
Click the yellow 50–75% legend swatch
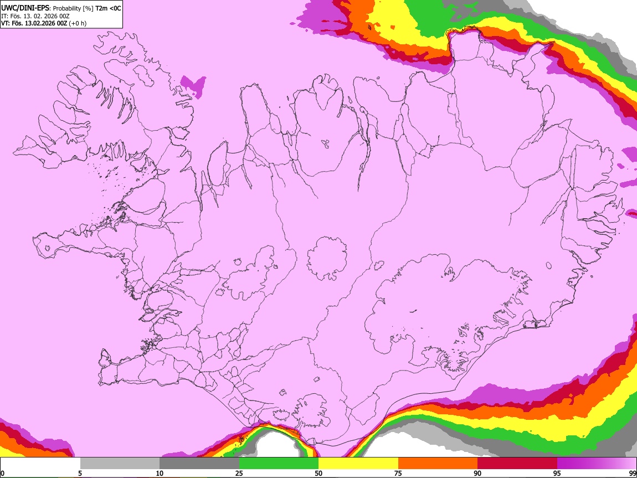pos(358,464)
